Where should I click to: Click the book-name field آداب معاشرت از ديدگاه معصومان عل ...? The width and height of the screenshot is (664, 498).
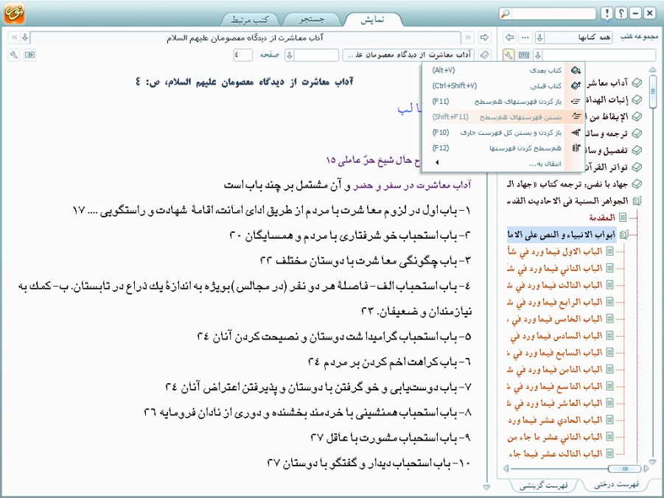pos(410,55)
